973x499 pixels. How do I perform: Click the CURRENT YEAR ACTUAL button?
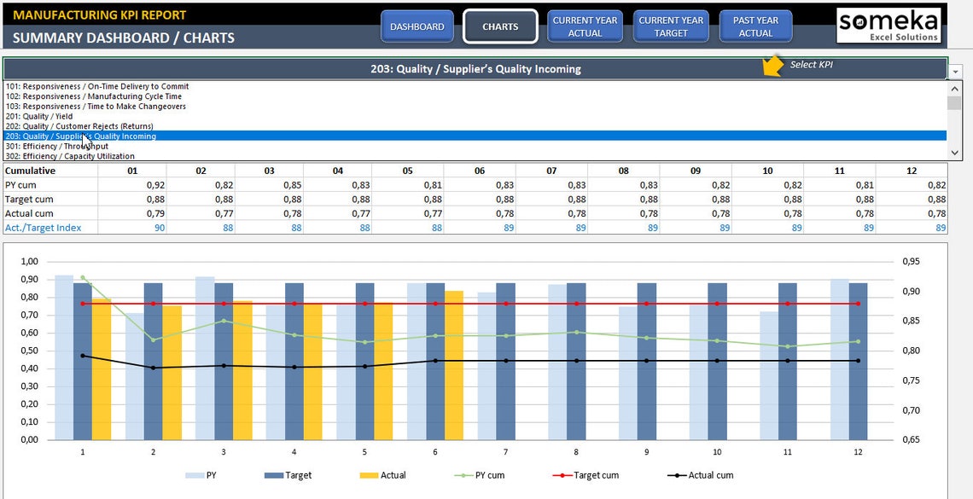585,26
